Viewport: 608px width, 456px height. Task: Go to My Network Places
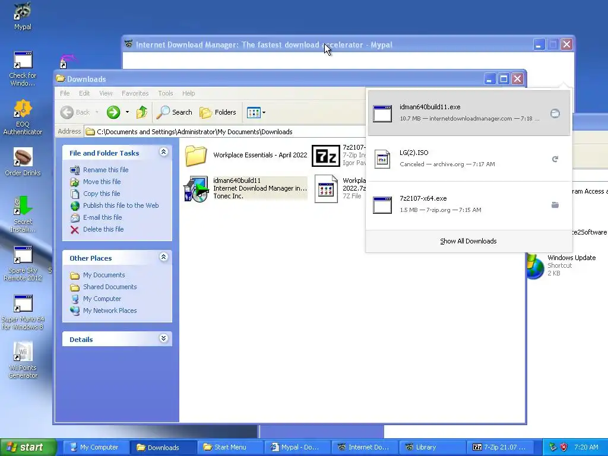click(x=110, y=311)
